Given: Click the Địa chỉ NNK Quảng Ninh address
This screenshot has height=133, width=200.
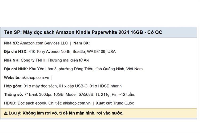Looking at the screenshot, I should tap(86, 69).
